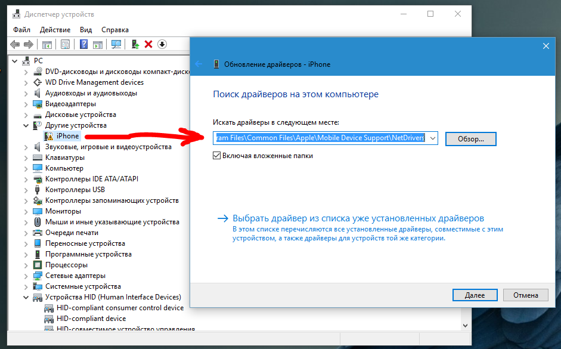Image resolution: width=561 pixels, height=349 pixels.
Task: Click the down-arrow disable device icon
Action: (162, 44)
